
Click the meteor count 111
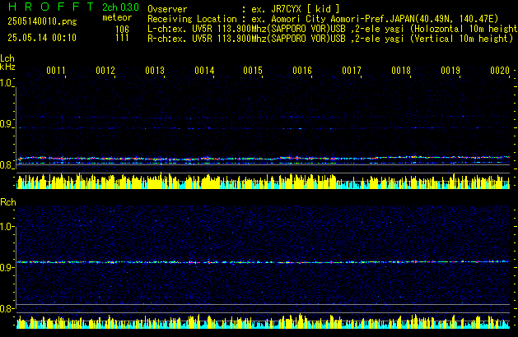point(122,38)
